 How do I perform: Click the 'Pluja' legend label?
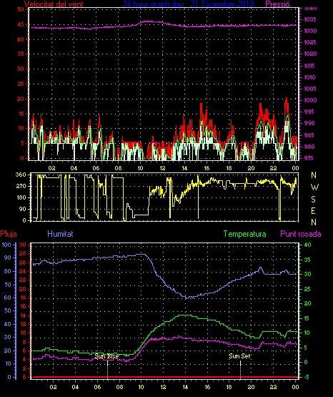pos(9,234)
